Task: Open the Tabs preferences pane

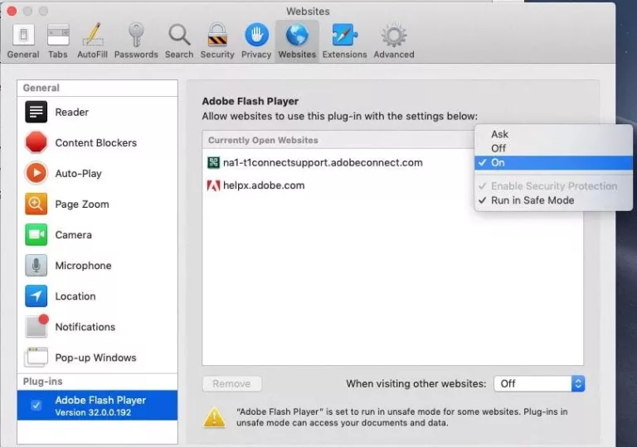Action: [58, 41]
